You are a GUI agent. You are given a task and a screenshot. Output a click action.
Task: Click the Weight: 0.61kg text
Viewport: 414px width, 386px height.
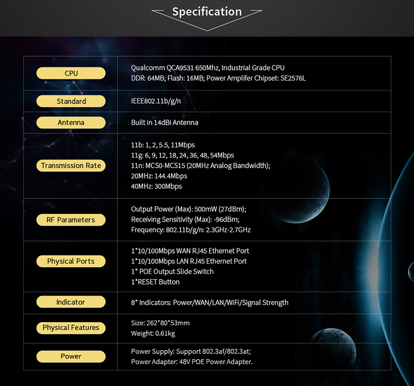pyautogui.click(x=152, y=333)
